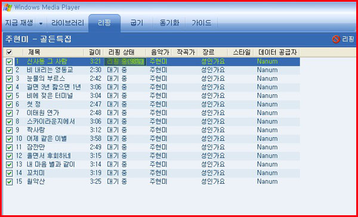The image size is (358, 217).
Task: Click the 3:58 length of track 10
Action: coord(95,139)
